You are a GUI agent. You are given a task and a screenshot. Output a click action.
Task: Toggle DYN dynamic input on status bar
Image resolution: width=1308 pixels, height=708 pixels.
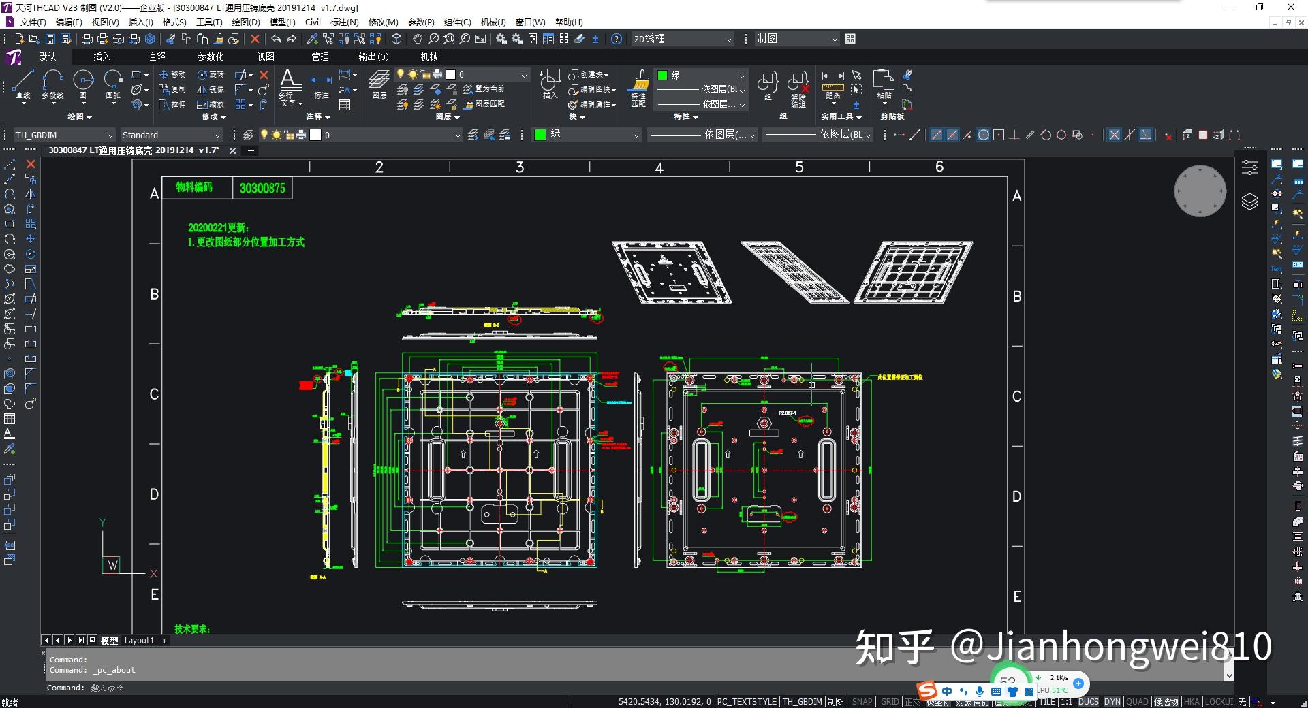1112,702
